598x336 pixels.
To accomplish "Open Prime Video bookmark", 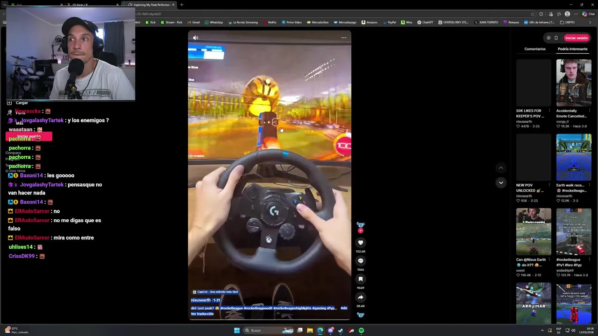I will (x=292, y=22).
